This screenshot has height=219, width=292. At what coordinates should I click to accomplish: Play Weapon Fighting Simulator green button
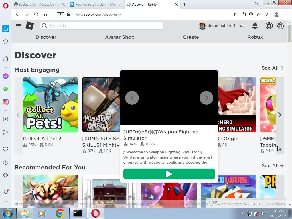169,174
